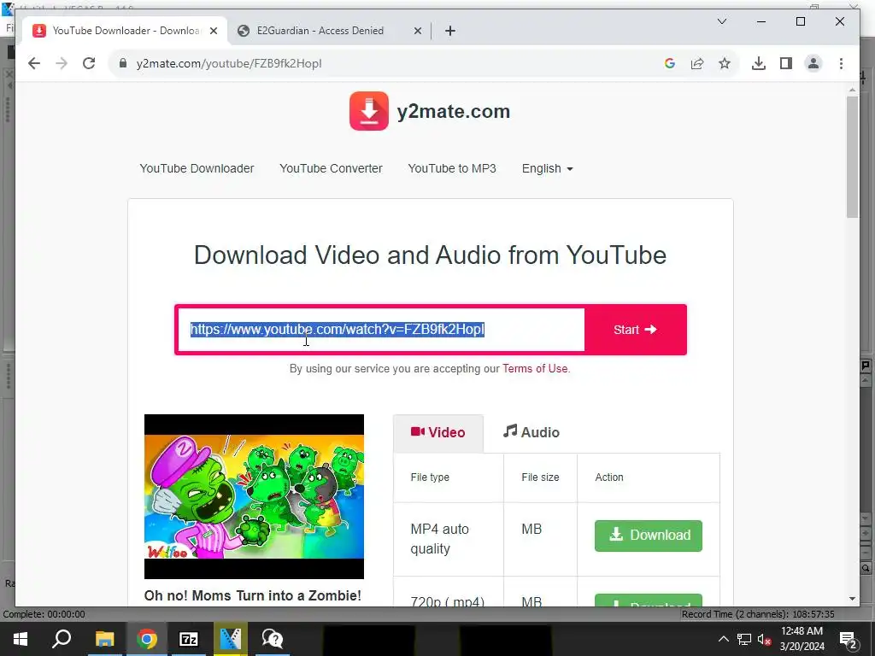875x656 pixels.
Task: Click the 'File size' column header
Action: 540,477
